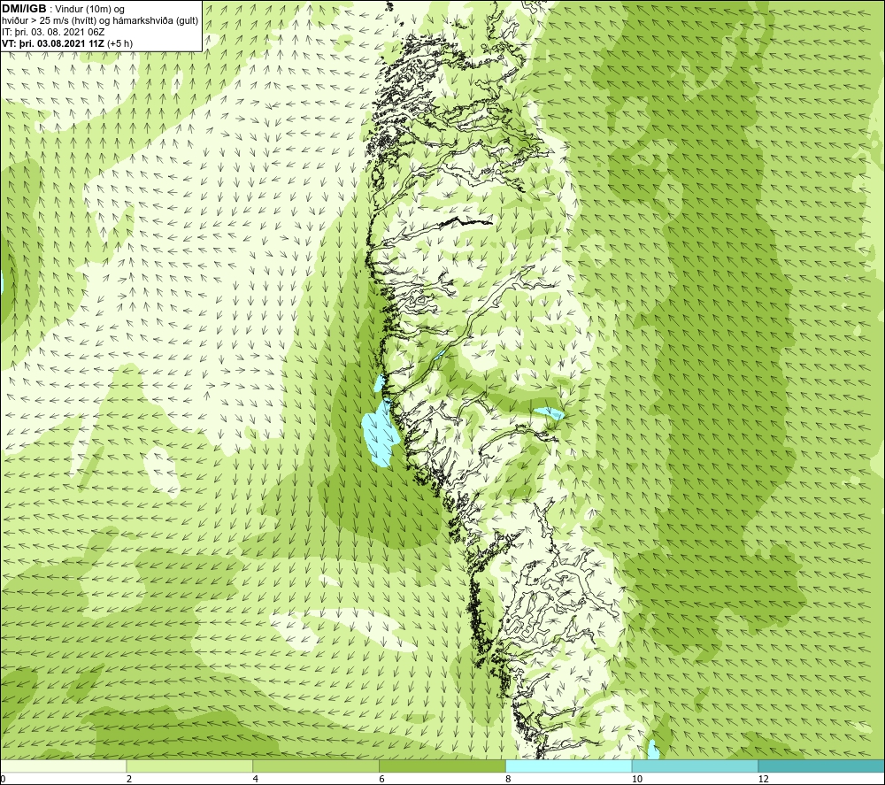
Task: Click the title line "DMI/IGB : Vindur (10m) og"
Action: click(x=63, y=9)
